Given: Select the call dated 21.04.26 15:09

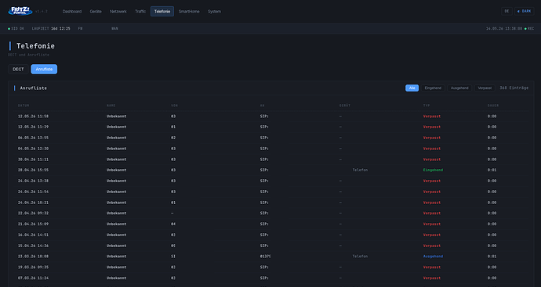Looking at the screenshot, I should point(270,224).
